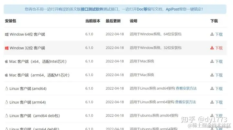Click 适用于Mac系统 in the Mac arm64 M1 row
The height and width of the screenshot is (130, 233).
pos(142,75)
